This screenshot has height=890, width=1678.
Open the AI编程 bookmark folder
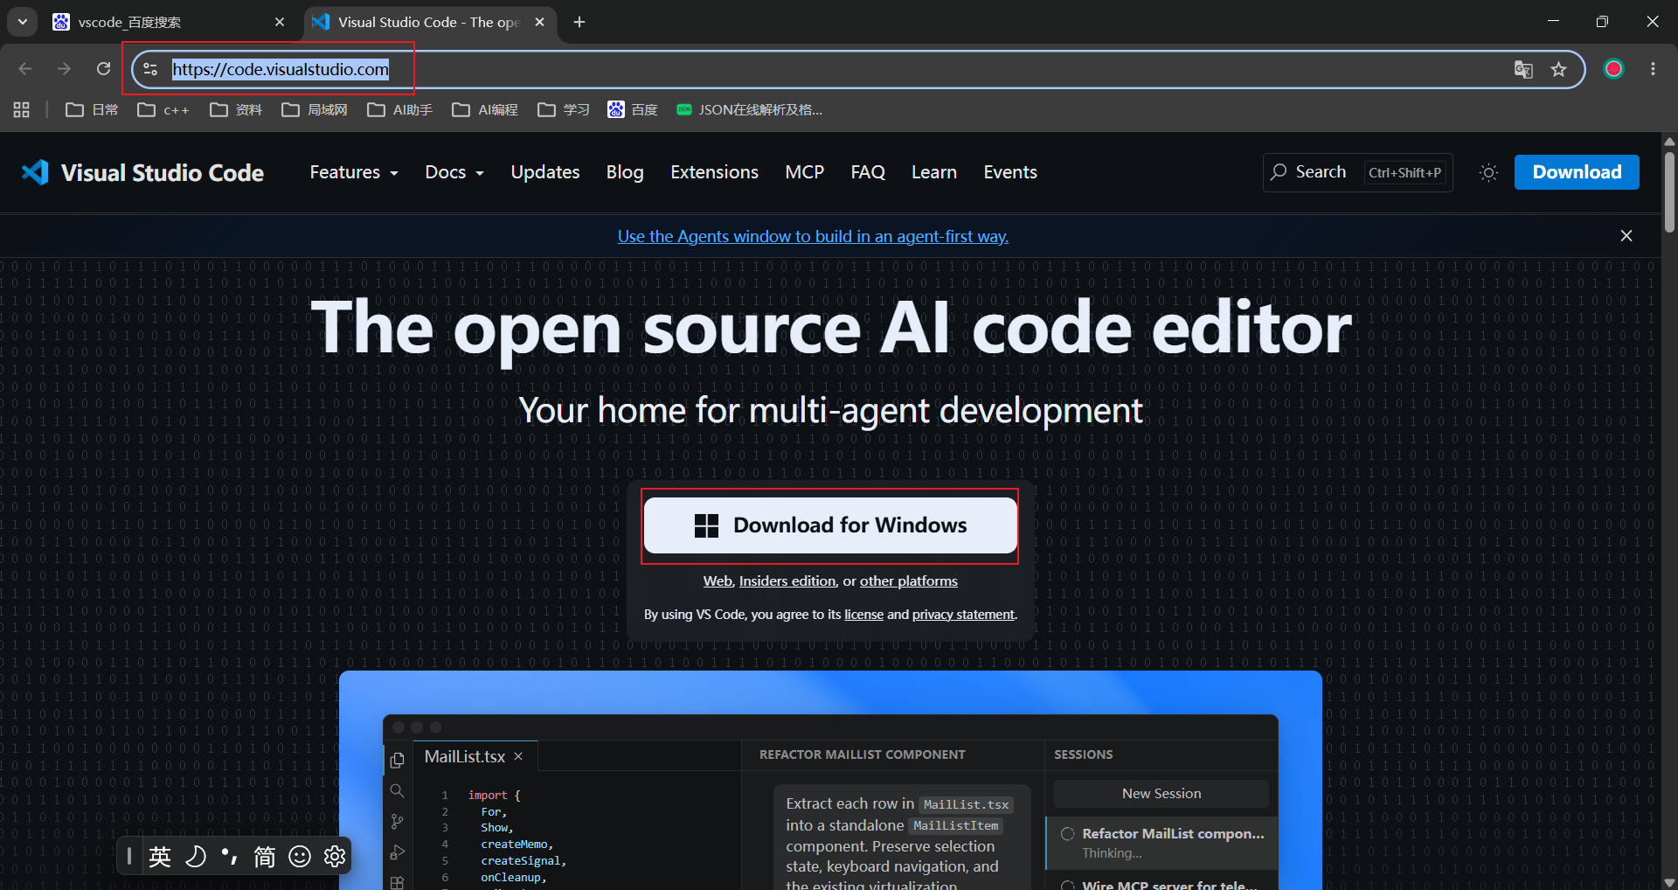pyautogui.click(x=485, y=109)
